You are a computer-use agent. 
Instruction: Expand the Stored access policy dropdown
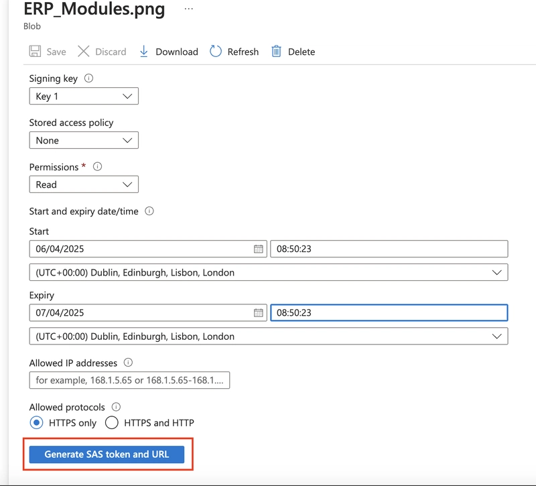(84, 140)
